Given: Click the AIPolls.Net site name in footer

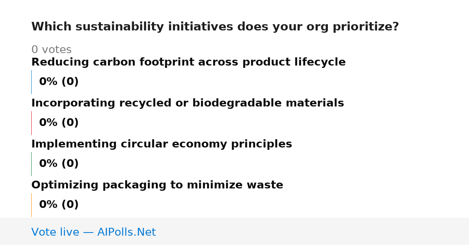Looking at the screenshot, I should [126, 233].
